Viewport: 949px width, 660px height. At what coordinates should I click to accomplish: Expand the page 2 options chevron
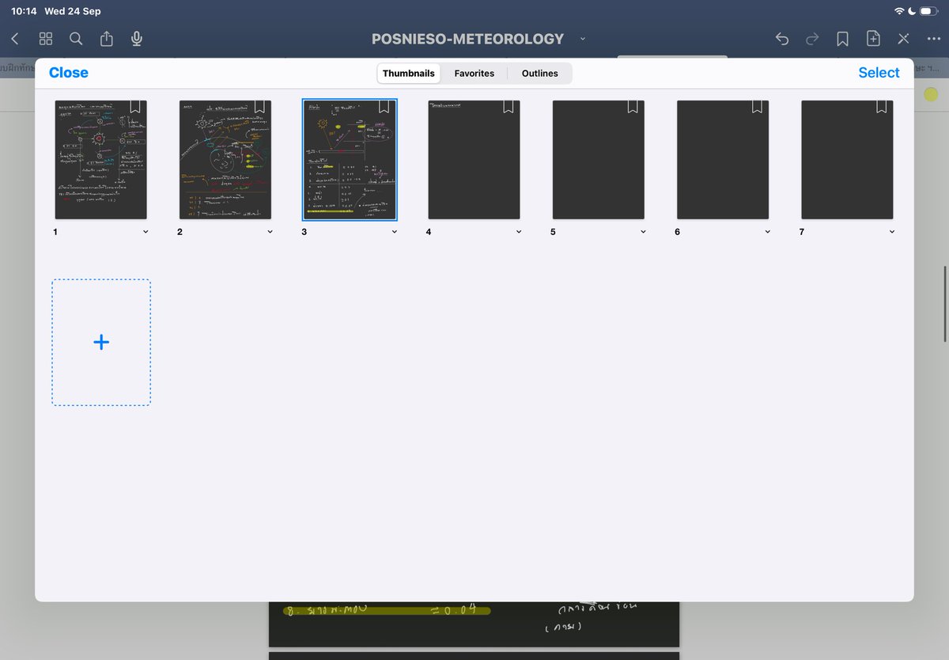[270, 232]
